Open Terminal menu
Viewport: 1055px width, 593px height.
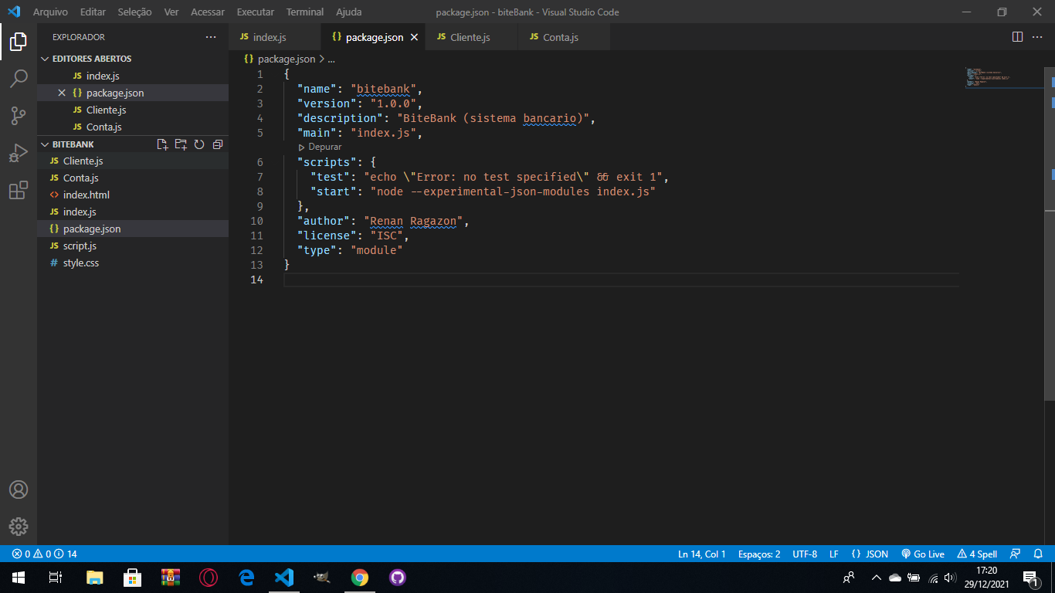click(x=305, y=12)
